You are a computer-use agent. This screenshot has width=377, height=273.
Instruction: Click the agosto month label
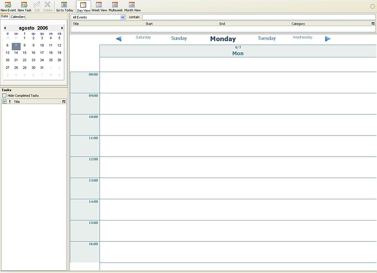[x=26, y=28]
